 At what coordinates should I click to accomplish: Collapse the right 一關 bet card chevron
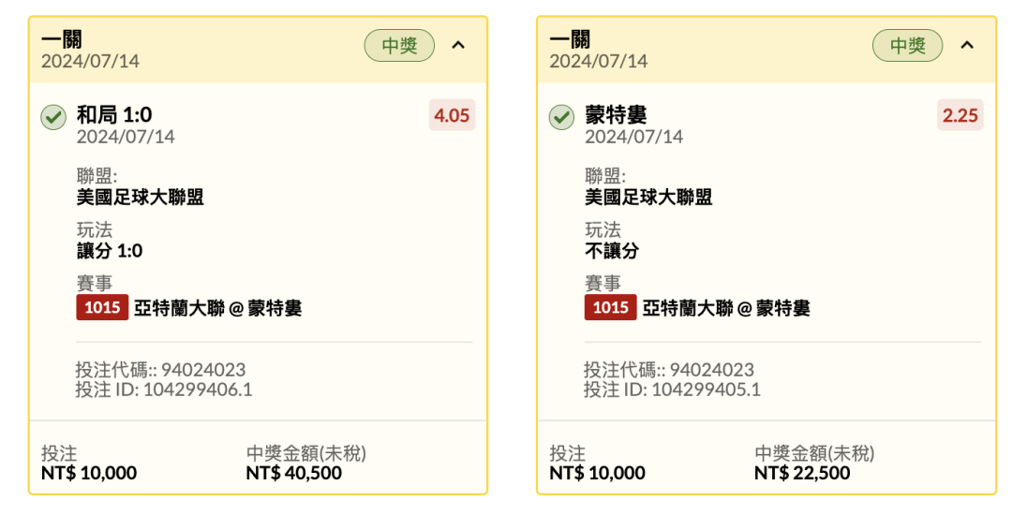click(x=967, y=45)
